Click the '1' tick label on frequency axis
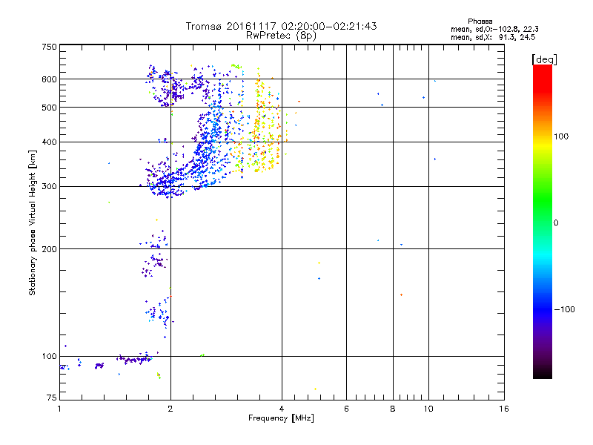The width and height of the screenshot is (593, 445). [x=59, y=409]
